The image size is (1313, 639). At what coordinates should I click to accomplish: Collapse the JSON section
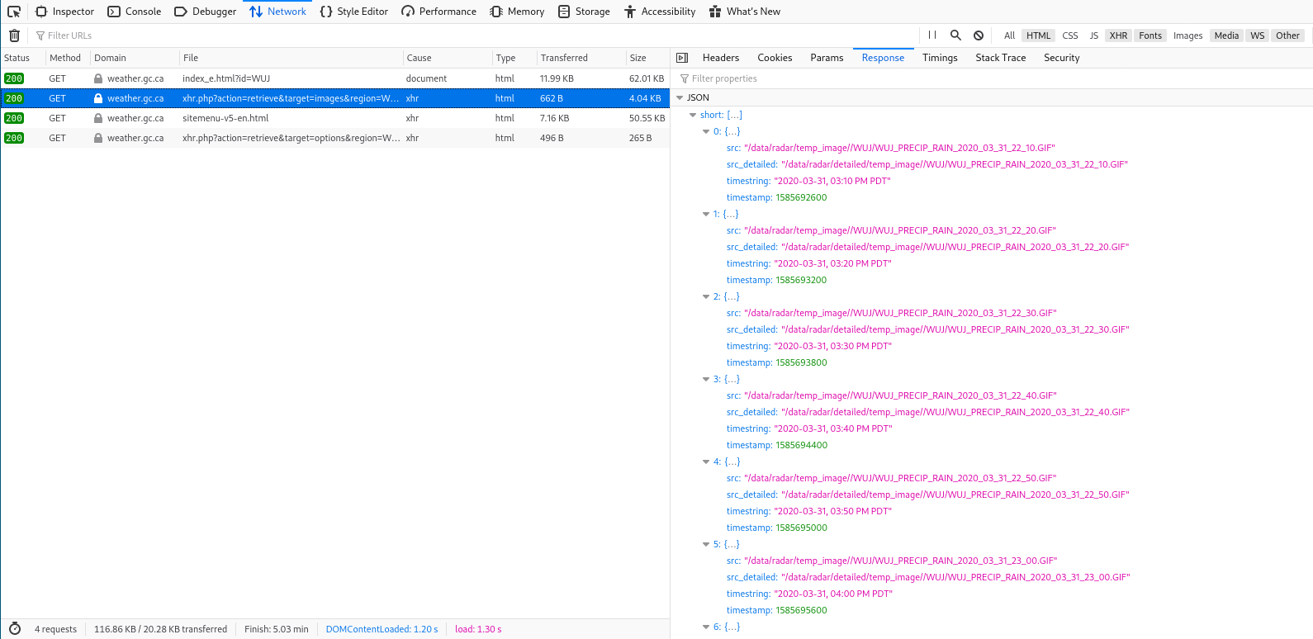(x=680, y=97)
